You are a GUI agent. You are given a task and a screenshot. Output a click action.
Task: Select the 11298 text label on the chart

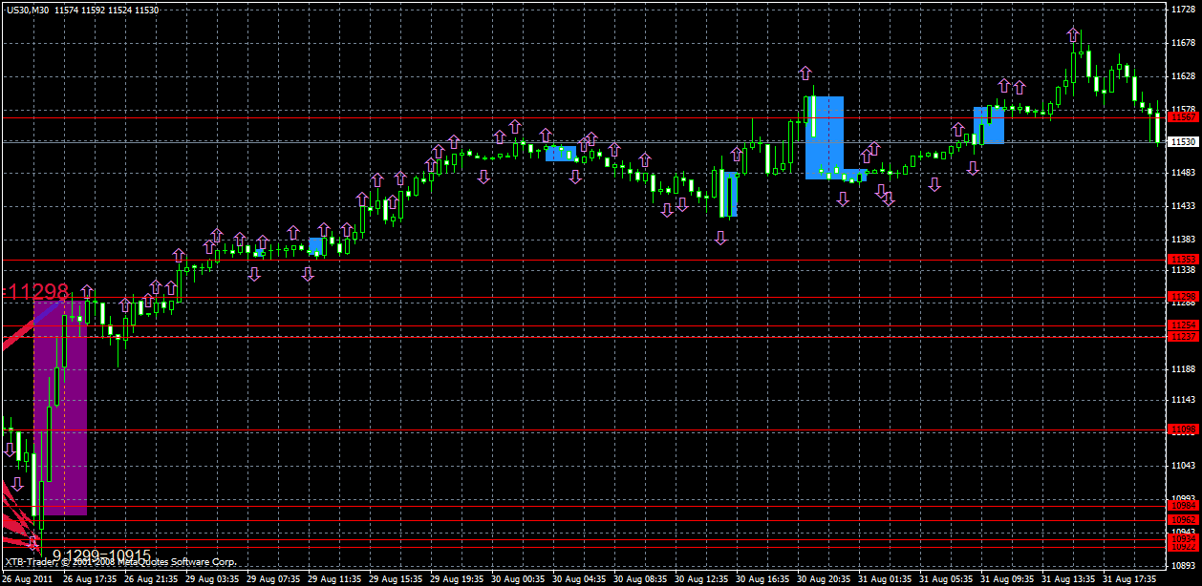click(x=36, y=293)
